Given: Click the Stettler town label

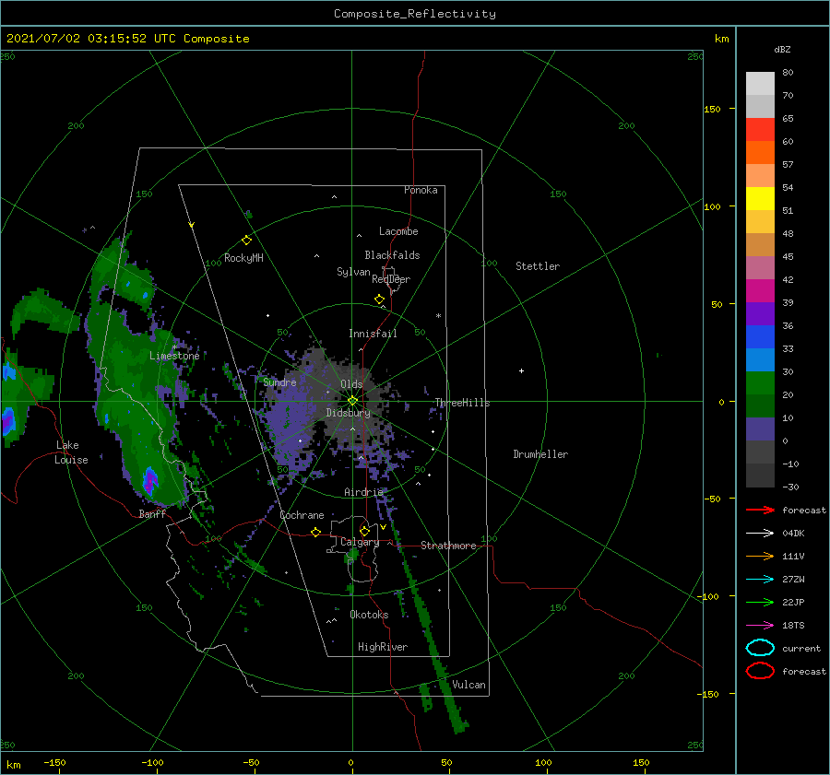Looking at the screenshot, I should pos(538,266).
